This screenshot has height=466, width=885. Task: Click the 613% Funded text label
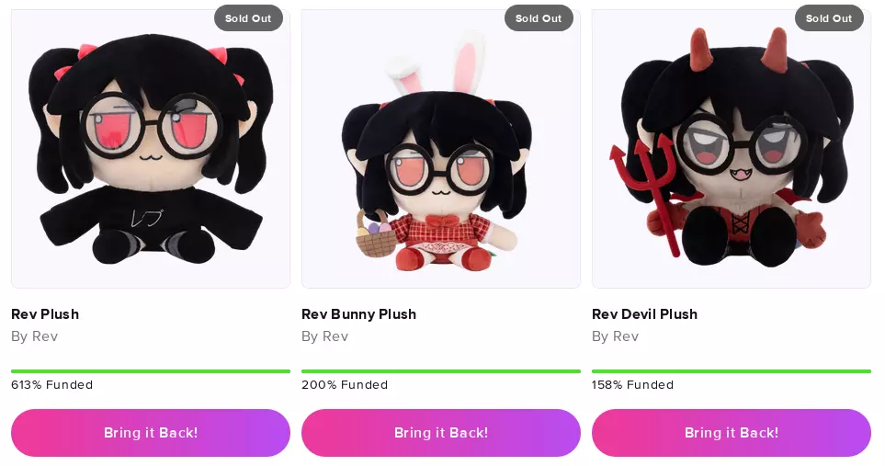pyautogui.click(x=52, y=385)
